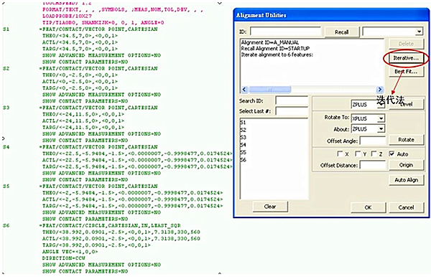Select 'Recall Alignment ID=STARTUP' line
This screenshot has width=431, height=277.
275,49
